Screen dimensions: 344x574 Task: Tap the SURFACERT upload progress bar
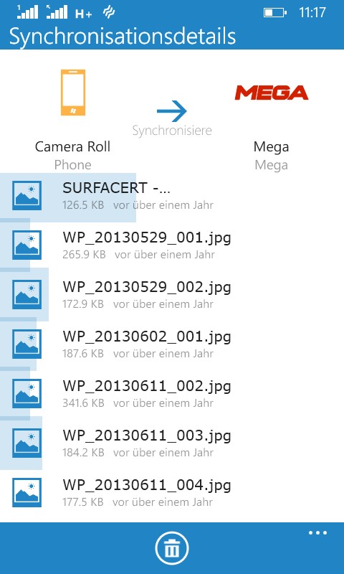tap(68, 198)
